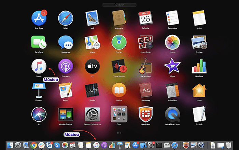Switch to the second Launchpad page dot
Image resolution: width=239 pixels, height=150 pixels.
pyautogui.click(x=121, y=133)
